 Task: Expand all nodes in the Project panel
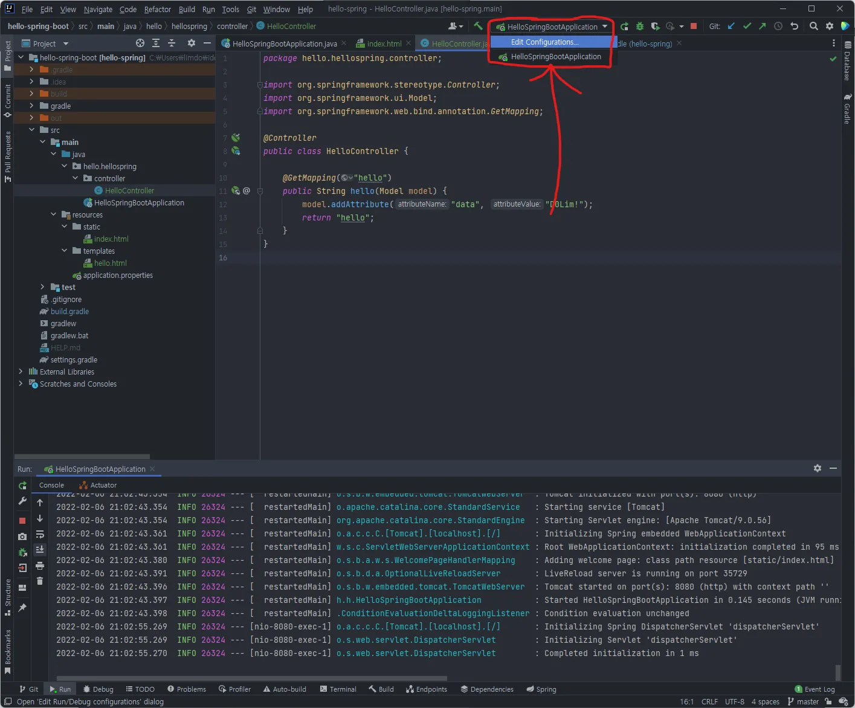156,43
